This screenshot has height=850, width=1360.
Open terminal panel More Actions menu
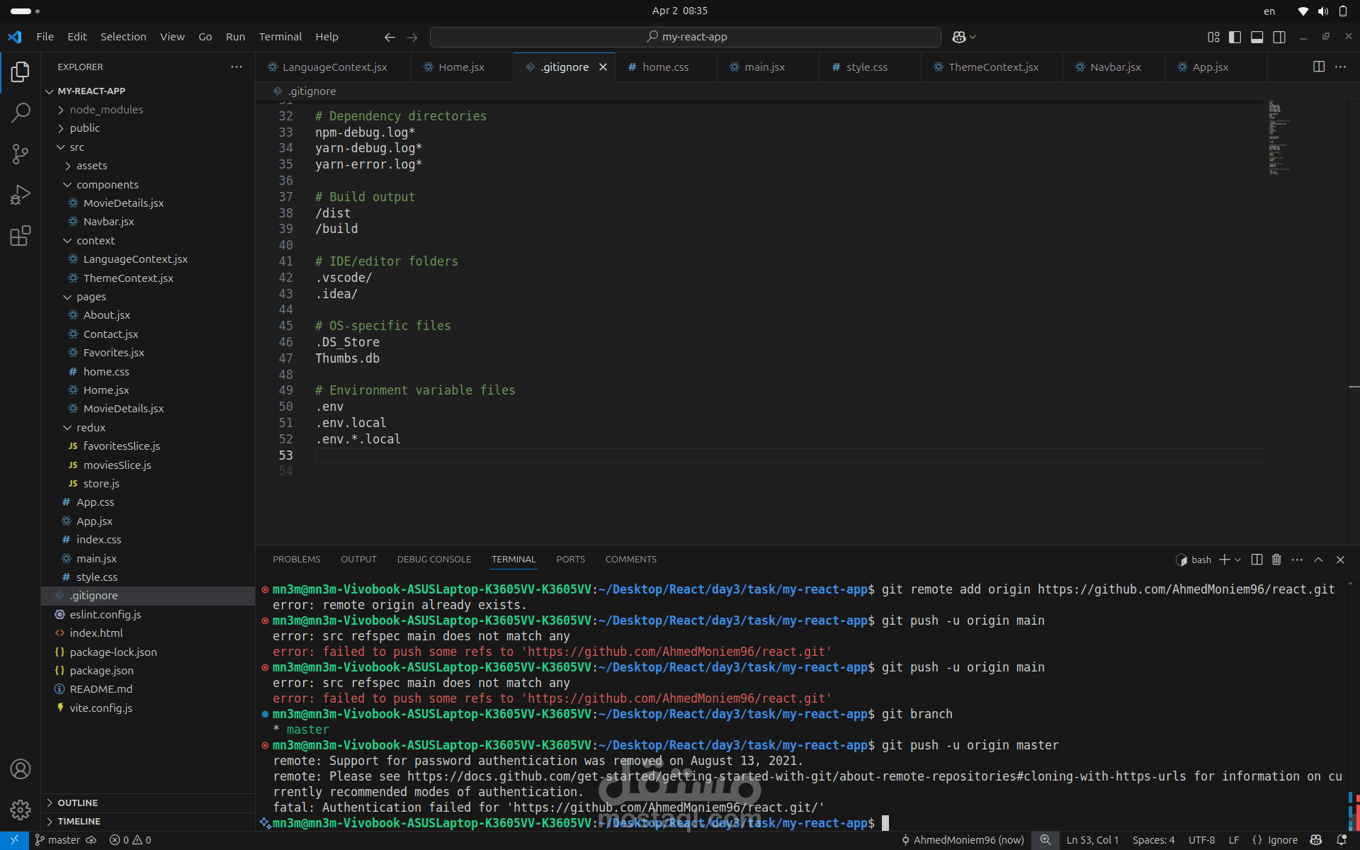(1297, 560)
